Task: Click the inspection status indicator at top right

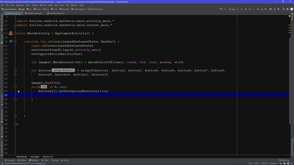Action: click(x=289, y=16)
